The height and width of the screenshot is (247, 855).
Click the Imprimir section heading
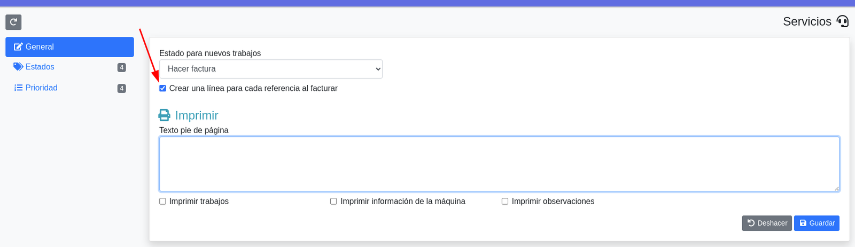coord(197,115)
